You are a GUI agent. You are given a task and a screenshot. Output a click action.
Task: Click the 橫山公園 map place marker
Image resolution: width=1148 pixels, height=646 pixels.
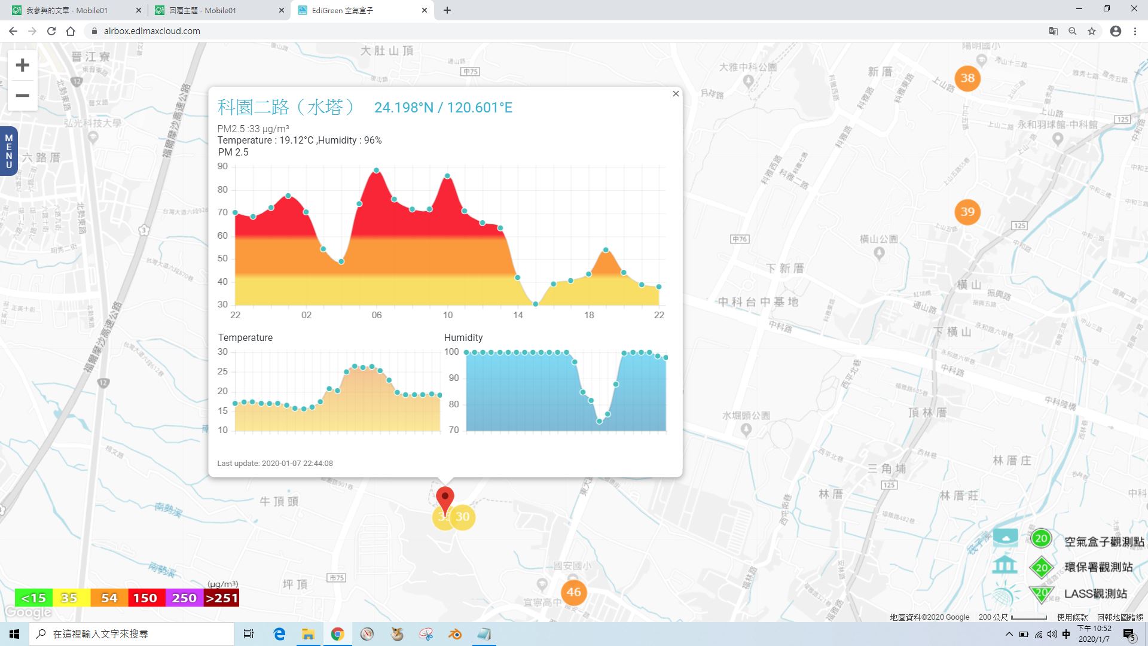tap(879, 253)
